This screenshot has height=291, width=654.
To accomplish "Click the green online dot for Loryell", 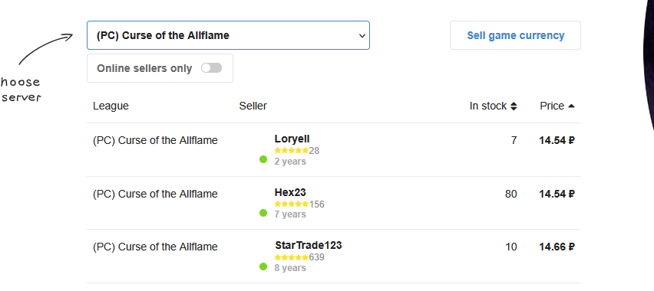I will tap(263, 159).
